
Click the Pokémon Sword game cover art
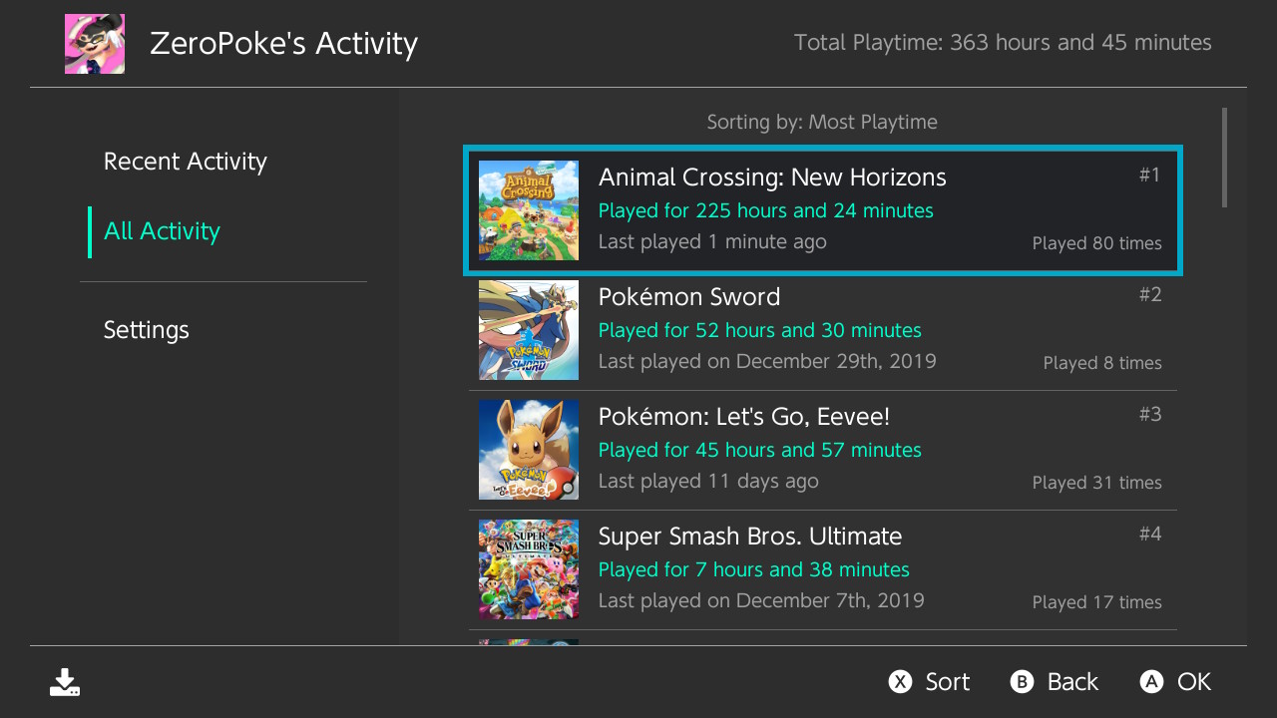[528, 330]
